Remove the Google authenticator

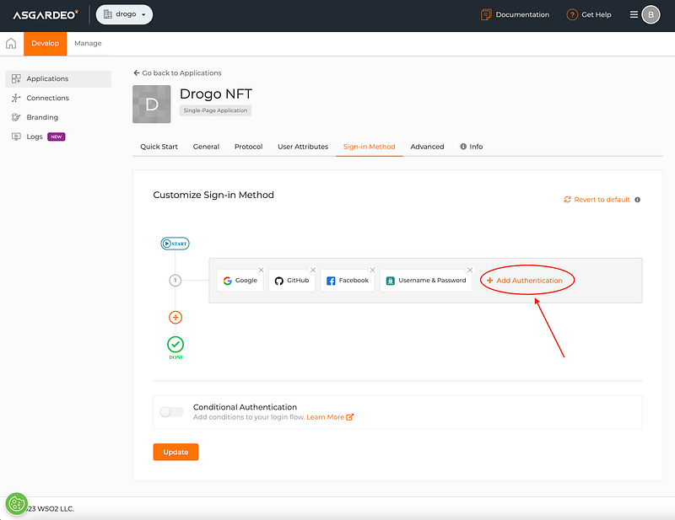[x=261, y=270]
